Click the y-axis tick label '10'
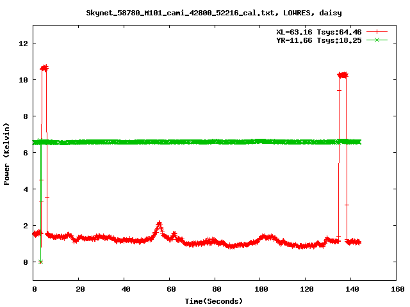410x307 pixels. [23, 80]
